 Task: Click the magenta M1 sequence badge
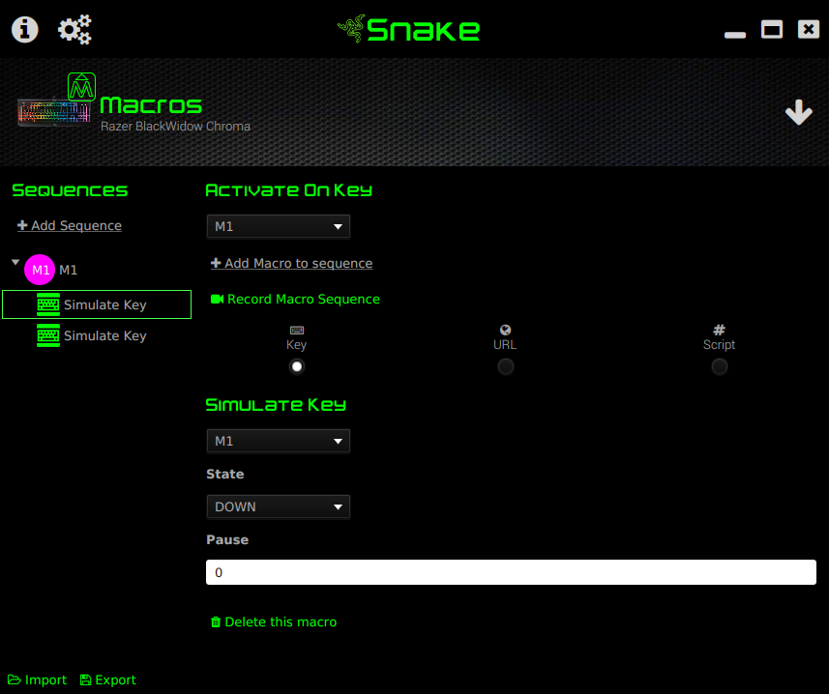click(40, 270)
